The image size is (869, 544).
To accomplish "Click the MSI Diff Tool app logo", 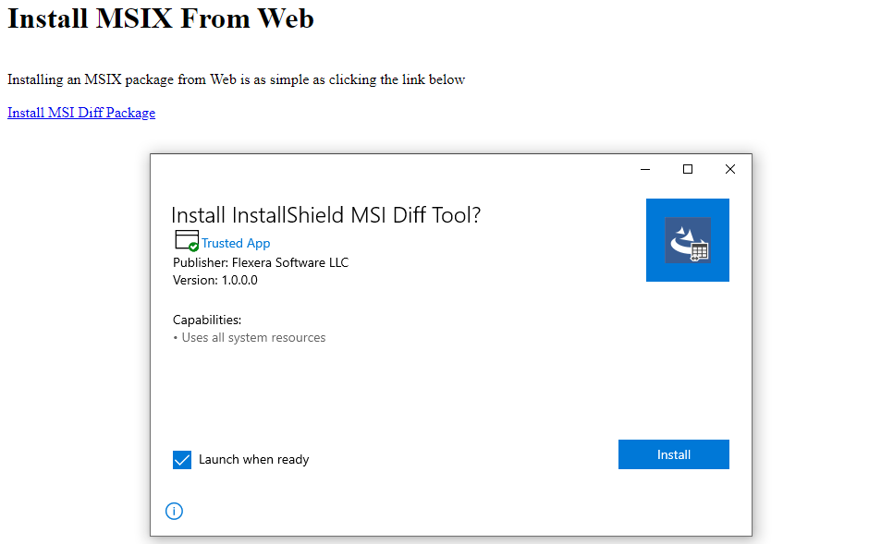I will tap(688, 240).
